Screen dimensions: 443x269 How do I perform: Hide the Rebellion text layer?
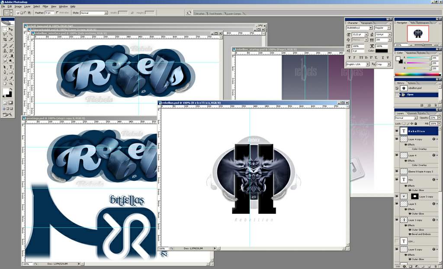397,131
